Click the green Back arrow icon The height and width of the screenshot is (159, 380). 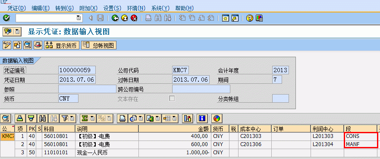pyautogui.click(x=115, y=18)
